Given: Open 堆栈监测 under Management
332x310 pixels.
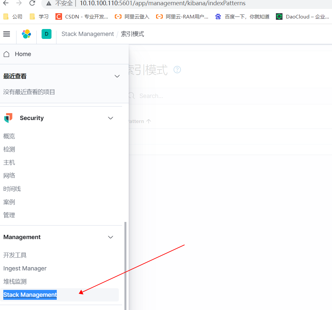Looking at the screenshot, I should coord(14,281).
